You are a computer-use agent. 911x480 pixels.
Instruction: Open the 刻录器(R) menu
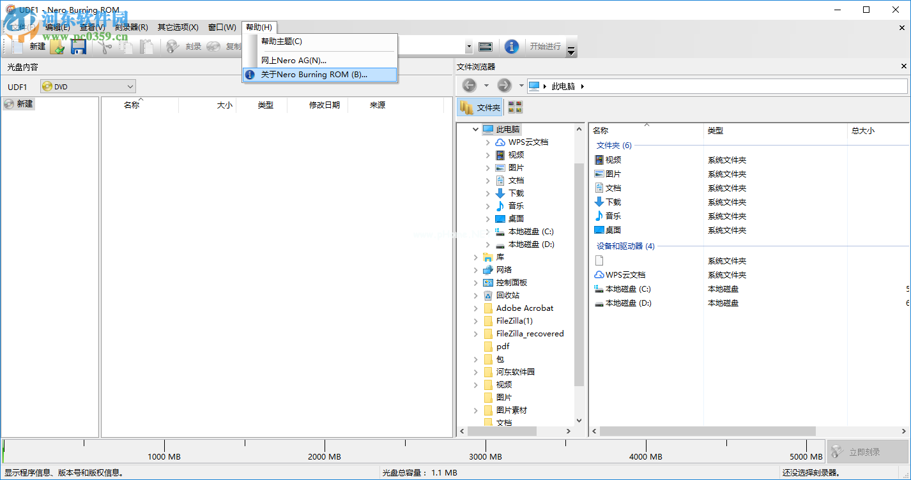coord(131,27)
